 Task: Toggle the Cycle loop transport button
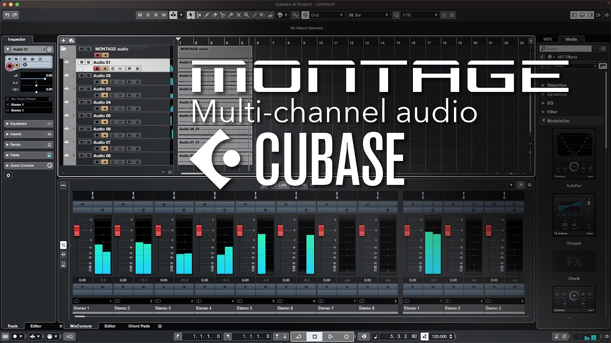click(299, 336)
